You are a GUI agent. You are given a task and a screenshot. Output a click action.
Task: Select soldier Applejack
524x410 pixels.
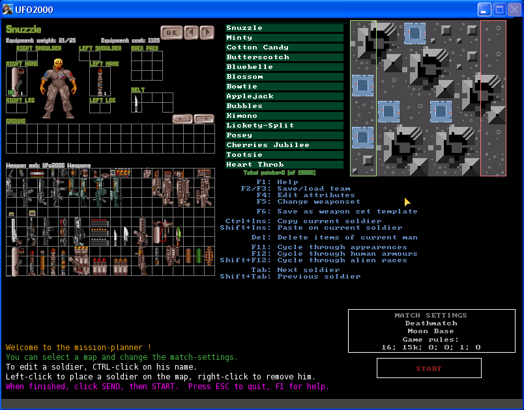[x=284, y=96]
